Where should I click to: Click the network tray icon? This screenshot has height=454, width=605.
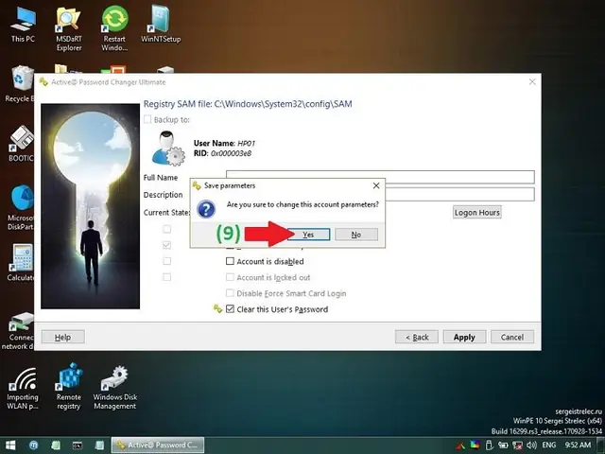pos(517,445)
